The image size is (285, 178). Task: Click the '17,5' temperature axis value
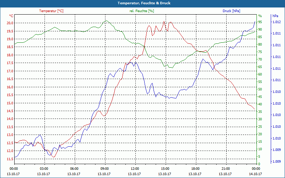10,63
